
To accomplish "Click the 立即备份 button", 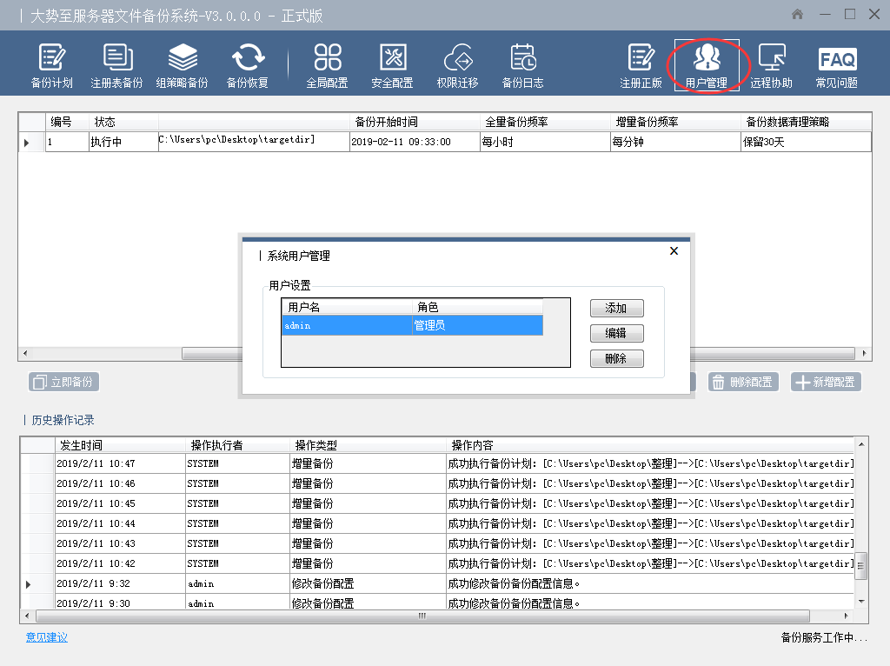I will click(63, 382).
